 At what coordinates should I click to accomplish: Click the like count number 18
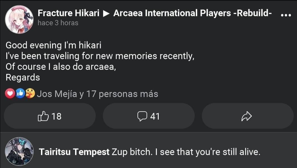click(x=56, y=117)
